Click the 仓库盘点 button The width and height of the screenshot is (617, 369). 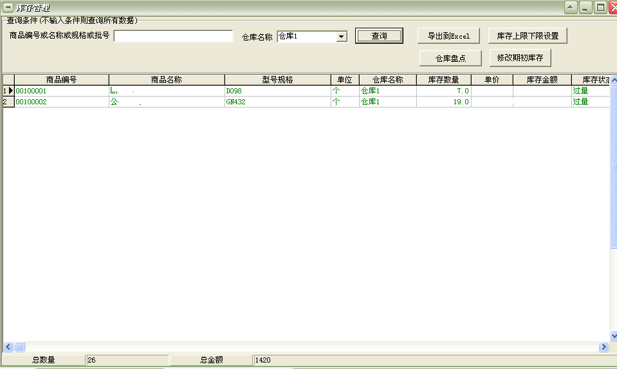pos(450,58)
